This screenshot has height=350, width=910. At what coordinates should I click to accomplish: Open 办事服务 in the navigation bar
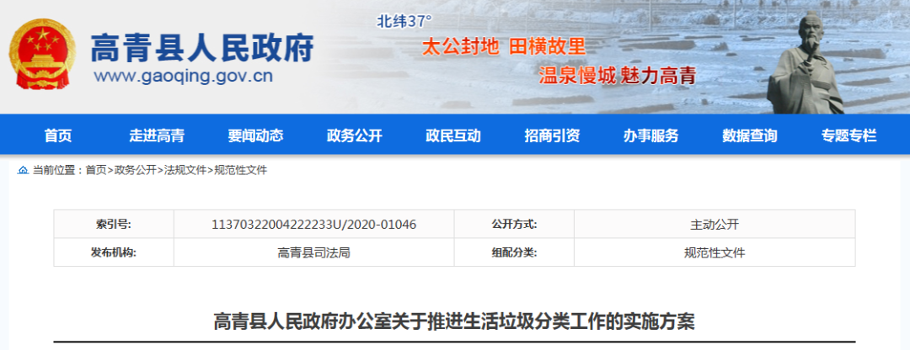click(x=651, y=136)
